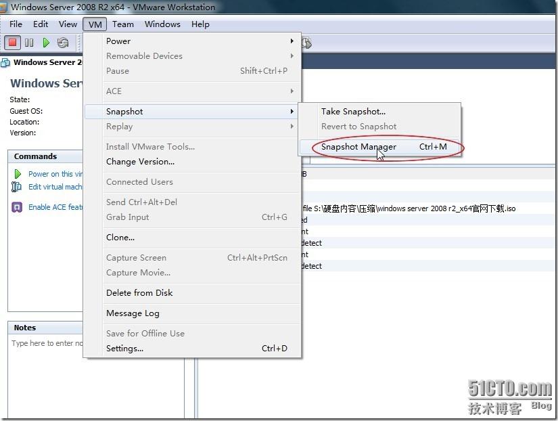
Task: Click the Power on this virtual machine link
Action: coord(55,174)
